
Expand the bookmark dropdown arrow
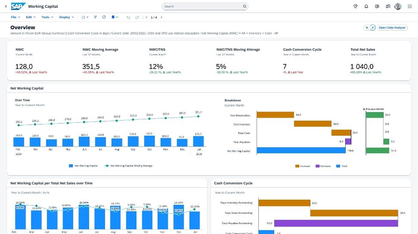[117, 17]
